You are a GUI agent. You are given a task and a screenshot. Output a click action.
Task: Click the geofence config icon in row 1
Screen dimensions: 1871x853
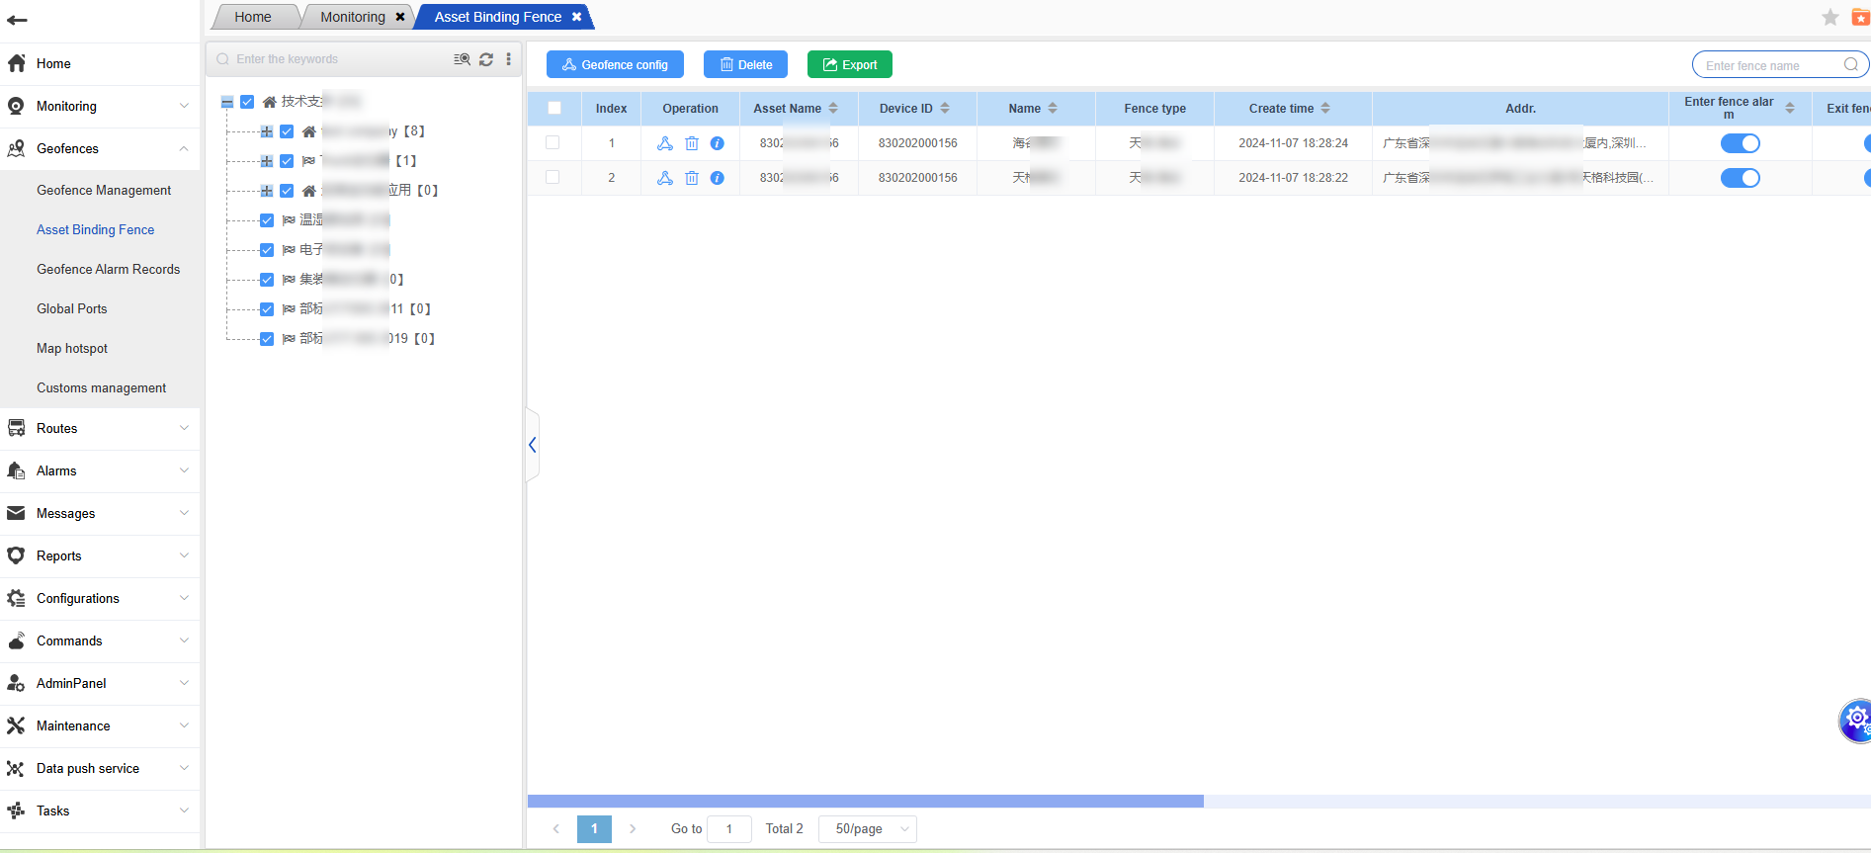tap(665, 143)
